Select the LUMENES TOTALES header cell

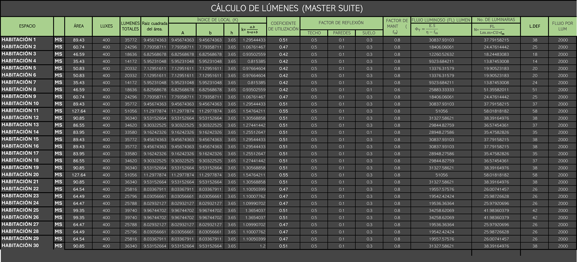point(130,26)
